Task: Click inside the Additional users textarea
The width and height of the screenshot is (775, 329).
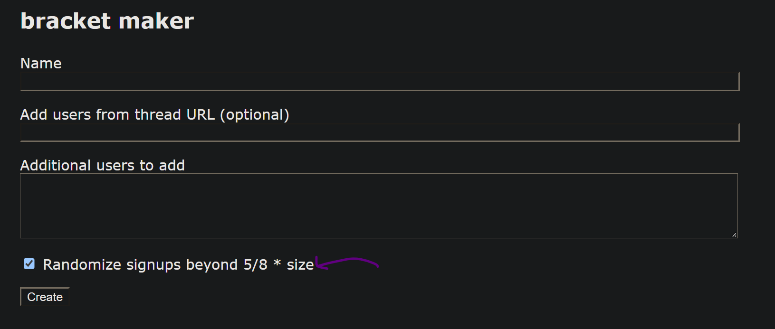Action: tap(378, 206)
